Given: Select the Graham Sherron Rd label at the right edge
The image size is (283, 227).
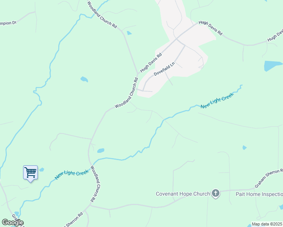Looking at the screenshot, I should tap(269, 178).
